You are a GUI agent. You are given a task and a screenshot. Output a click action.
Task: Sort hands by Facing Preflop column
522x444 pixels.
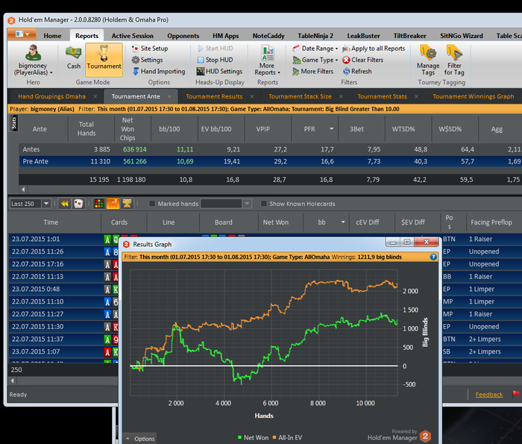pos(491,222)
